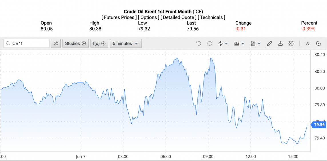Open the Detailed Quote page
This screenshot has height=161, width=327.
178,17
